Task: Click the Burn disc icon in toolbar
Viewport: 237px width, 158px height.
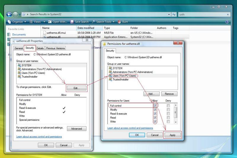Action: pos(119,22)
